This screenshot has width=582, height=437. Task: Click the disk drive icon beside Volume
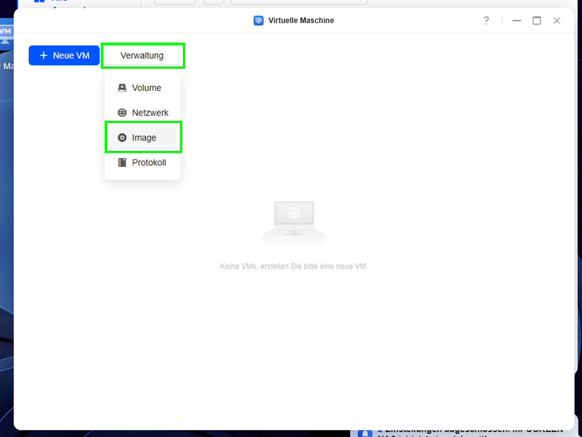pos(122,88)
